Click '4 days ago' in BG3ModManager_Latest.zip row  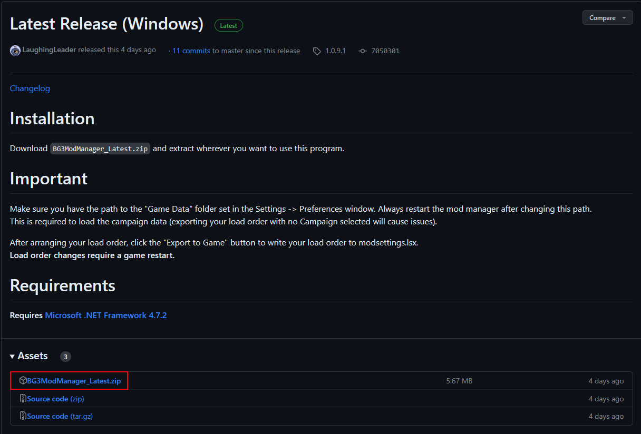(x=606, y=381)
